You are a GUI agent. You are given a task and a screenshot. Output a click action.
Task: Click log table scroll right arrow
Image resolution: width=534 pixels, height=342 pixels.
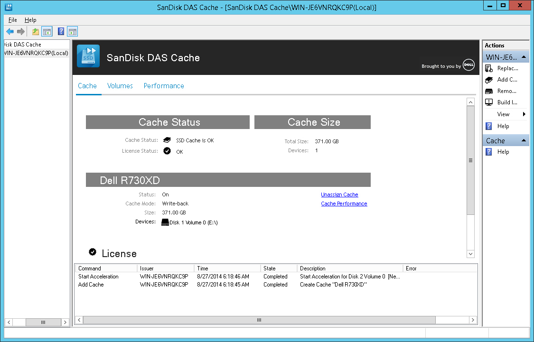[x=473, y=320]
